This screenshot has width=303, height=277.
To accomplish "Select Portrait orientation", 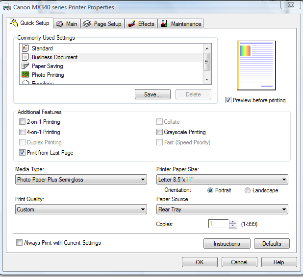I will click(210, 190).
